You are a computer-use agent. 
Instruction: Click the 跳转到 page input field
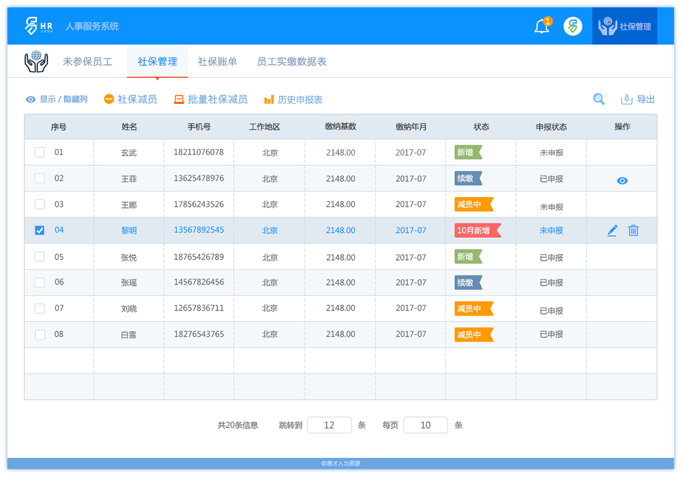(x=330, y=425)
